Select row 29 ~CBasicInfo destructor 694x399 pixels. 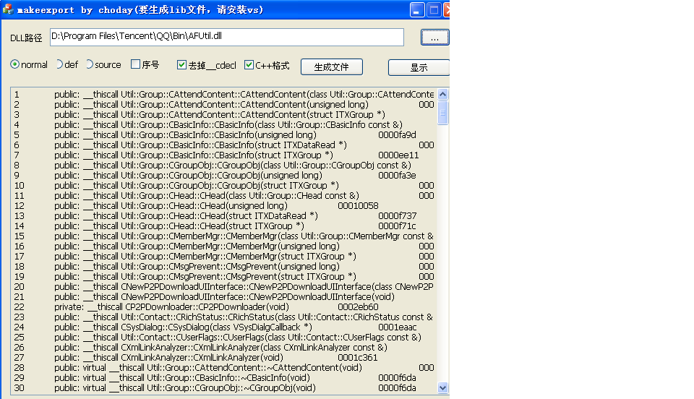223,378
